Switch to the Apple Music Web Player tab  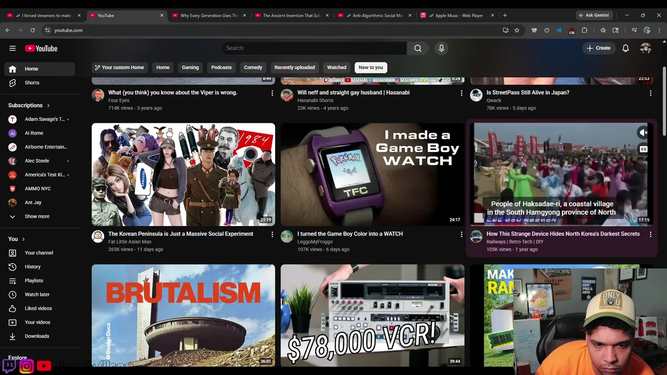459,16
